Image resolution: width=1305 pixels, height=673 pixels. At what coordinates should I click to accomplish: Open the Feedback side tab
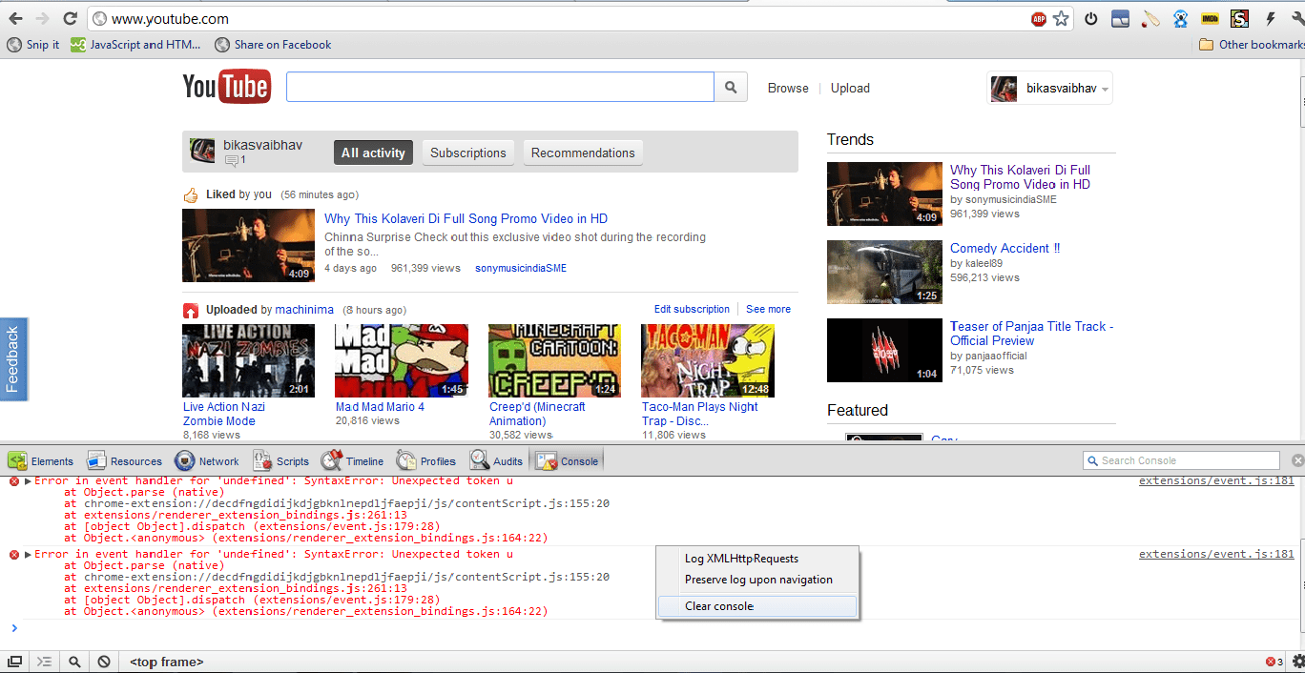[13, 359]
